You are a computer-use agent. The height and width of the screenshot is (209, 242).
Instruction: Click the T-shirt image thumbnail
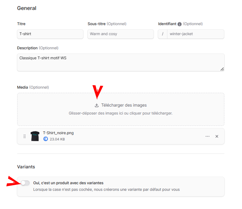click(x=35, y=136)
